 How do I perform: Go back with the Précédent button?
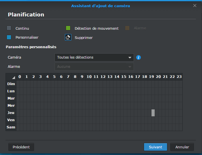tap(21, 147)
